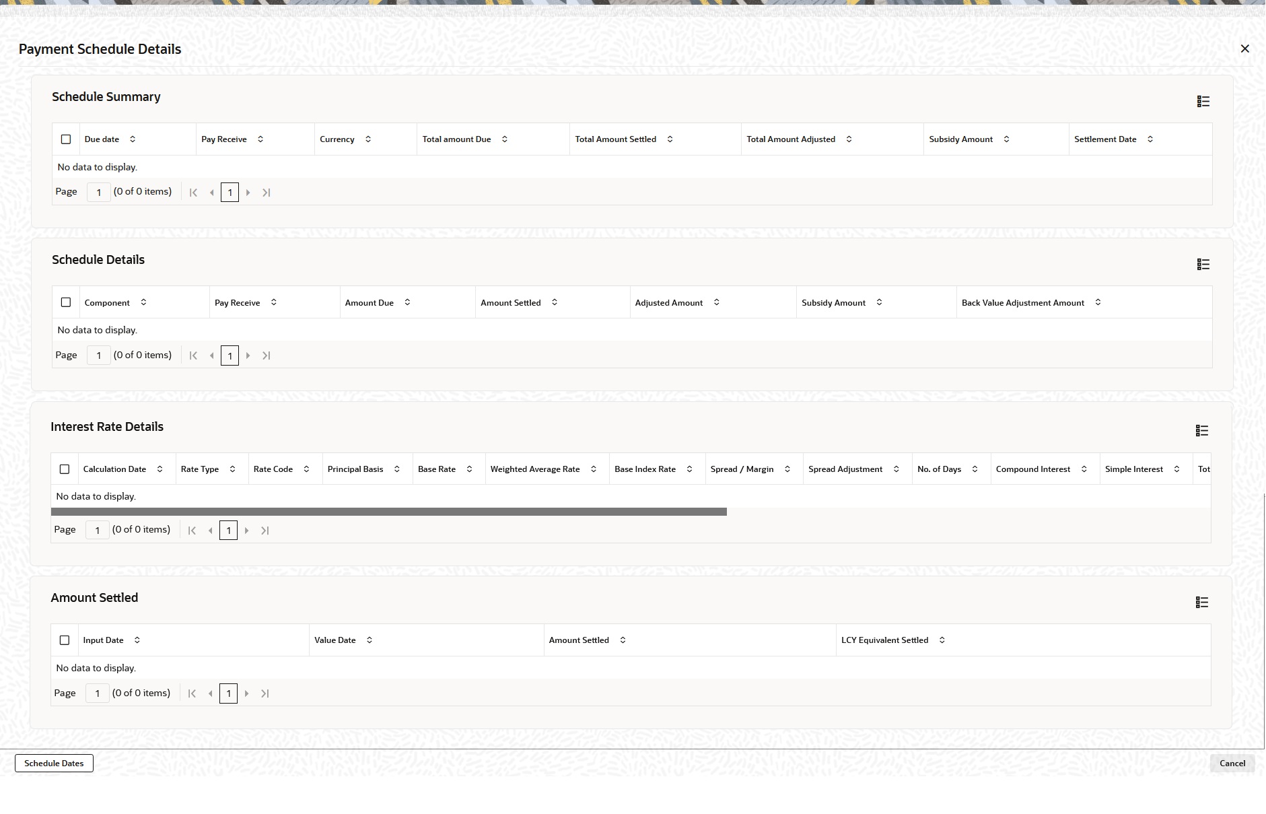Sort Schedule Details by Subsidy Amount
The image size is (1266, 814).
[880, 302]
